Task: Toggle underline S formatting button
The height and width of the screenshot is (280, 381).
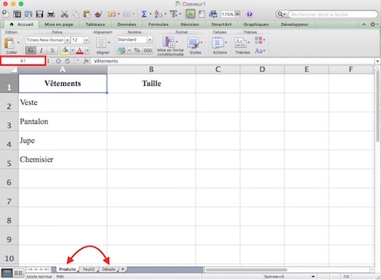Action: (53, 50)
